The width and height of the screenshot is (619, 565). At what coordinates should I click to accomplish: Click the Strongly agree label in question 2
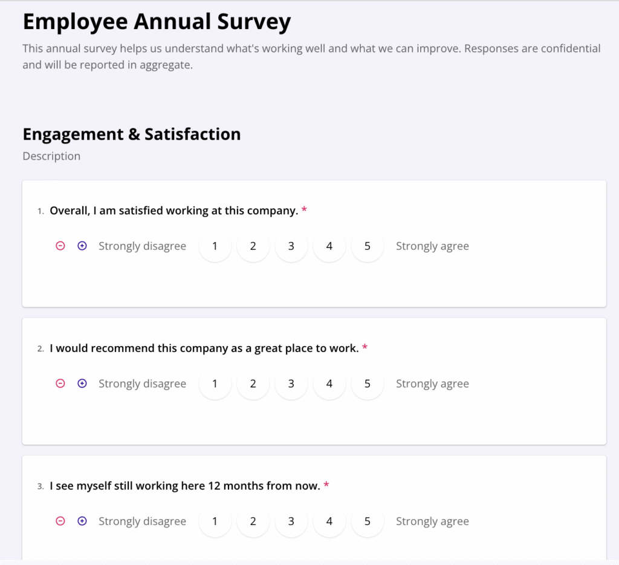(x=432, y=384)
